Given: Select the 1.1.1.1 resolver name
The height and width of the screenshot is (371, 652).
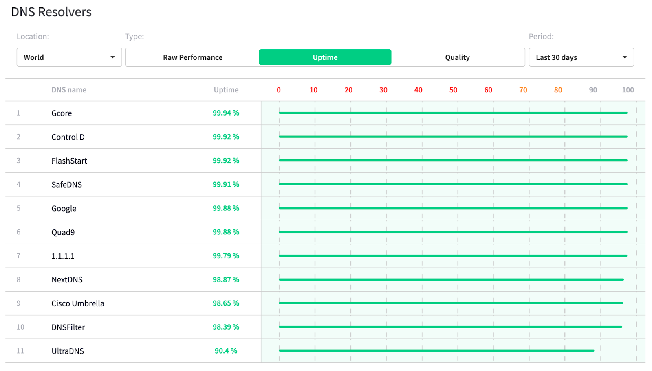Looking at the screenshot, I should click(x=63, y=256).
